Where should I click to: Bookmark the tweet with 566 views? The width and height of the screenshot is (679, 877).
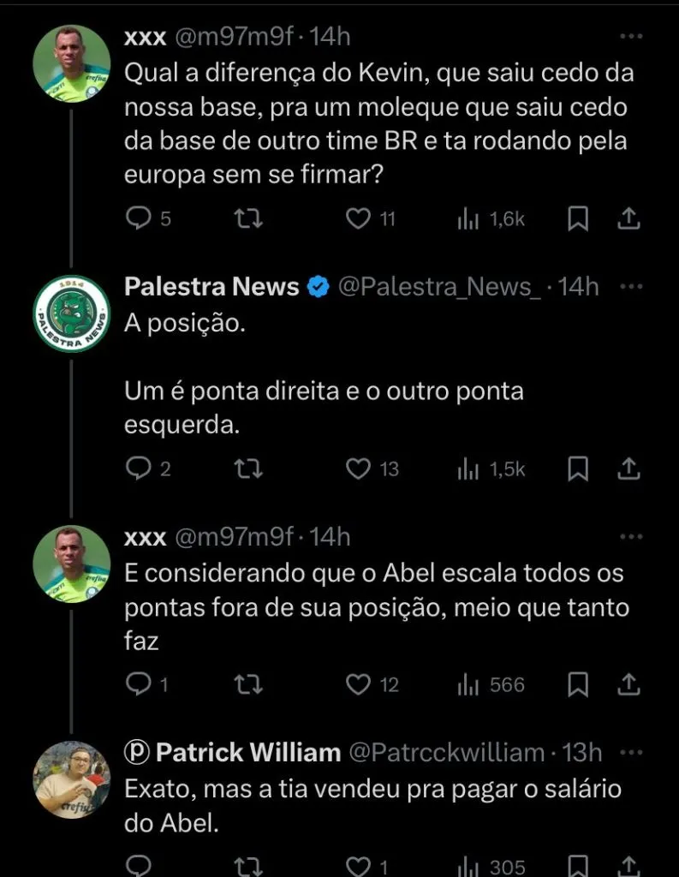coord(578,684)
